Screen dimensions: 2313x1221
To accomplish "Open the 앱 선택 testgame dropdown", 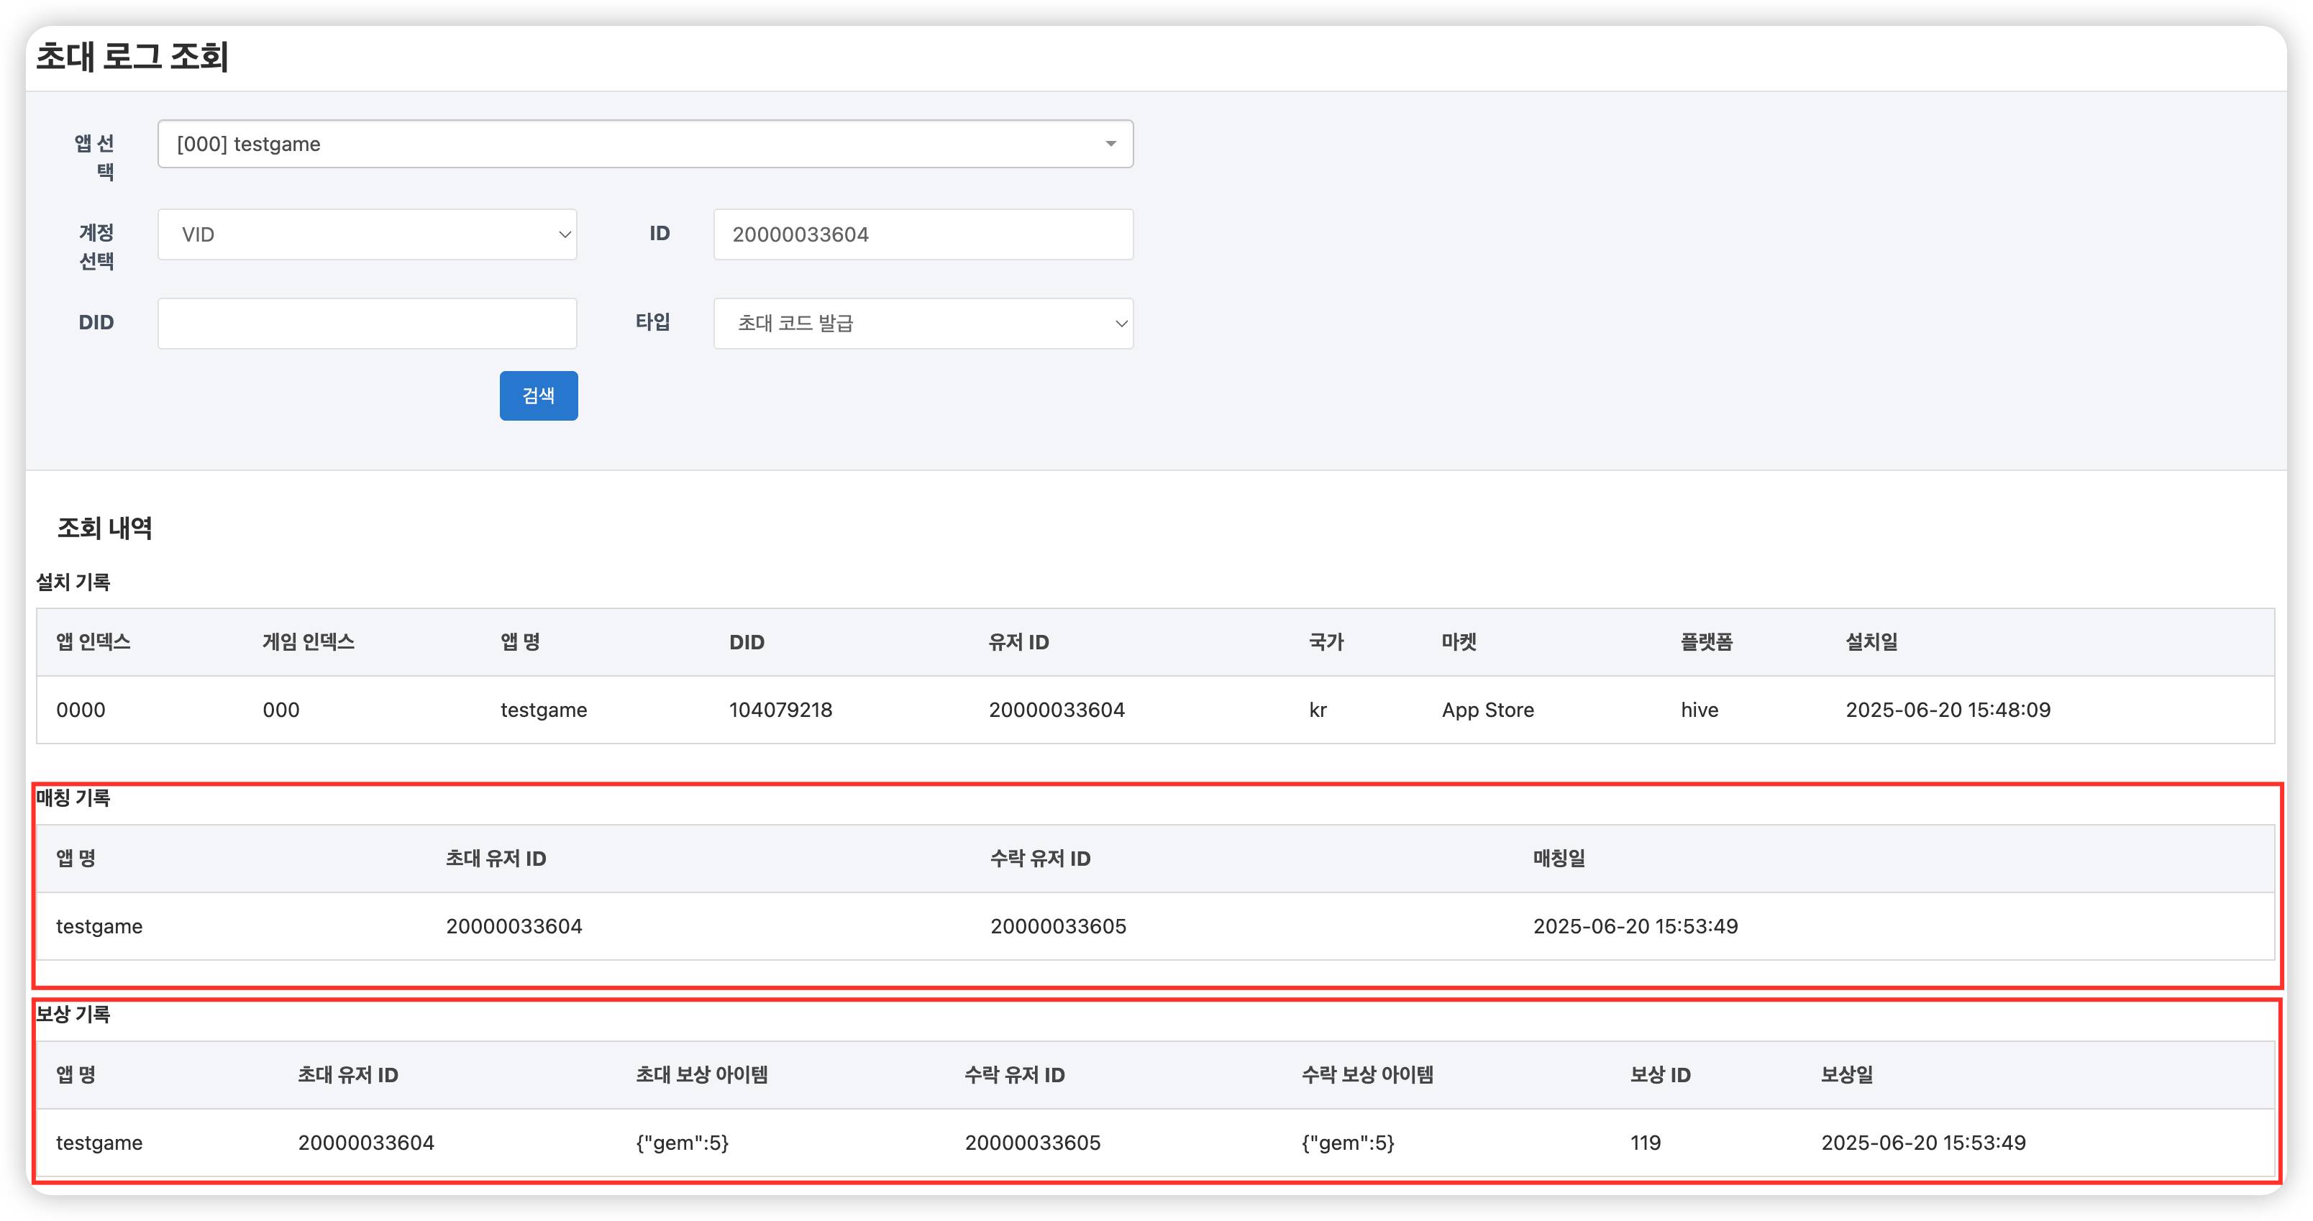I will (x=629, y=144).
